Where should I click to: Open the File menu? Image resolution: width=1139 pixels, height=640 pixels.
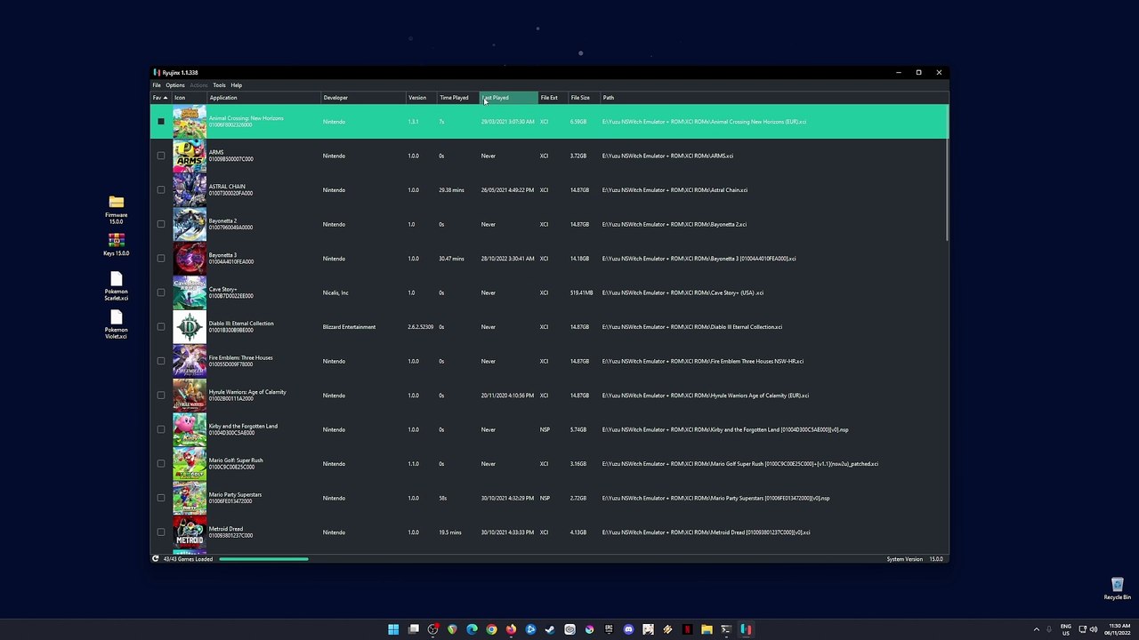pos(157,85)
